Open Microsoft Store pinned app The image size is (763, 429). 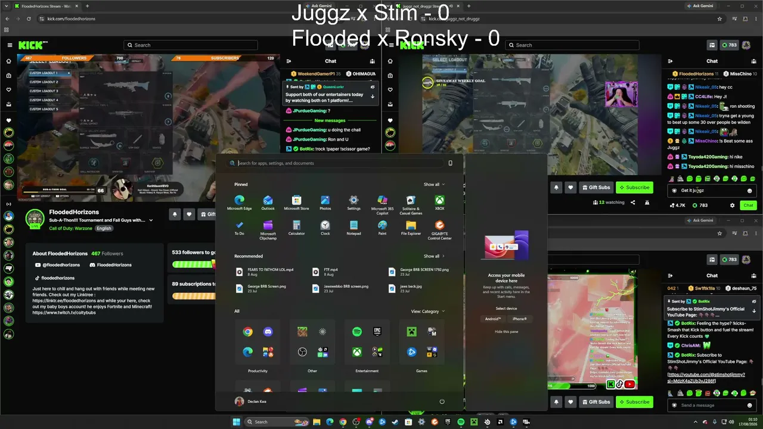click(x=296, y=203)
